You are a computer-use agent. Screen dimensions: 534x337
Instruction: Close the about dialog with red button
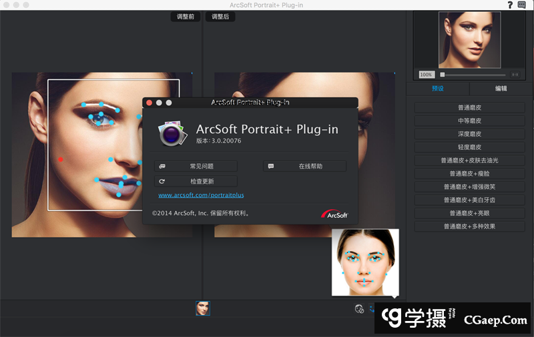click(149, 103)
